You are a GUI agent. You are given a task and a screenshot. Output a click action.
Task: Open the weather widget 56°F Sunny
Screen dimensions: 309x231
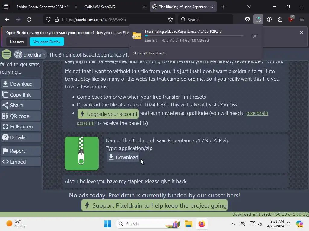(x=16, y=224)
